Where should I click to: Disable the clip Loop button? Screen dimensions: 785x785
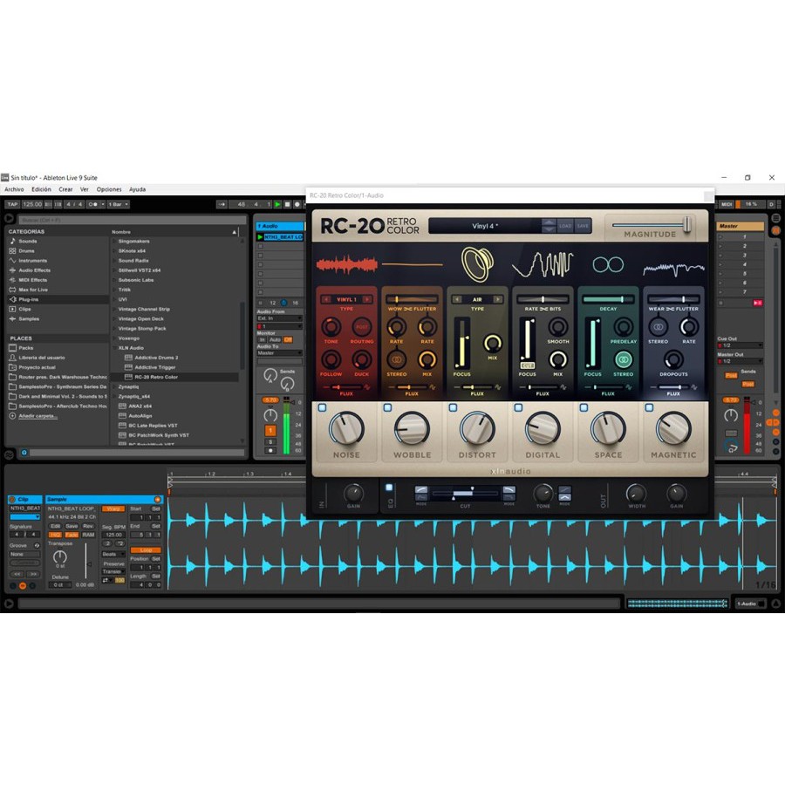[145, 549]
